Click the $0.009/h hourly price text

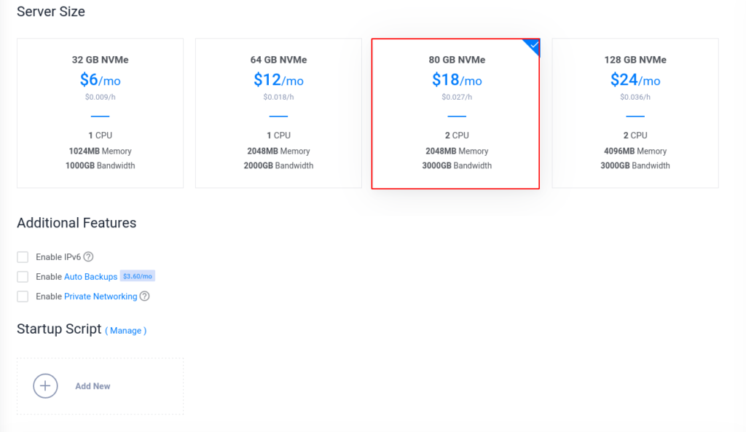(100, 97)
